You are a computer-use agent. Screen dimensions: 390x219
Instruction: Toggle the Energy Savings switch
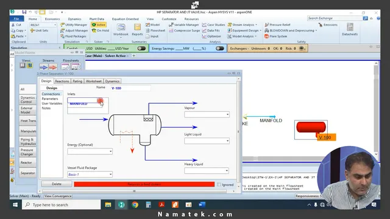coord(220,49)
